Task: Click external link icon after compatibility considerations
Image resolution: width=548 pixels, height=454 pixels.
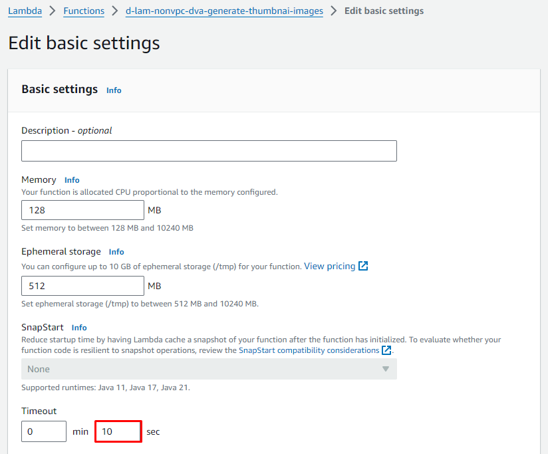Action: (x=386, y=350)
